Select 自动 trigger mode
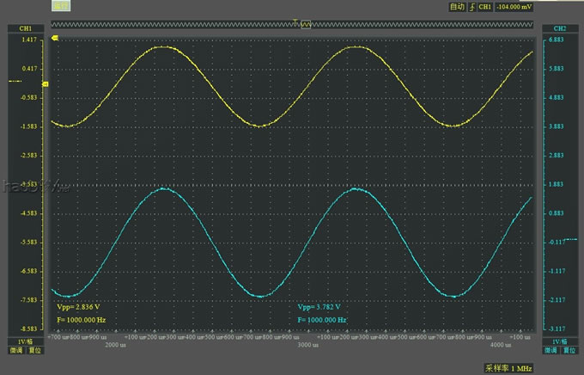This screenshot has width=584, height=375. point(456,6)
